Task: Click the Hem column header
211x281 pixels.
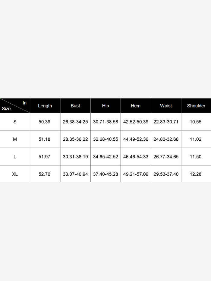Action: pyautogui.click(x=136, y=106)
